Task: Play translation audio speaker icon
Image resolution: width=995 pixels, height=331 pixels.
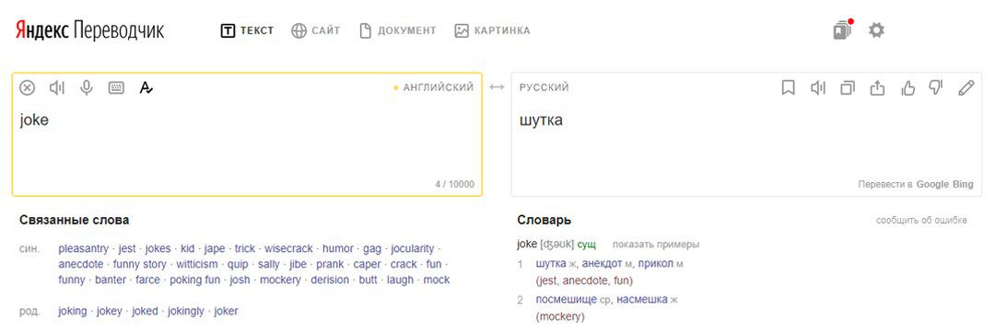Action: point(818,88)
